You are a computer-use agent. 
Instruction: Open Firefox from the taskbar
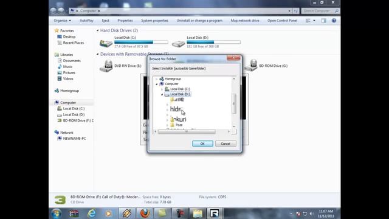click(x=145, y=214)
